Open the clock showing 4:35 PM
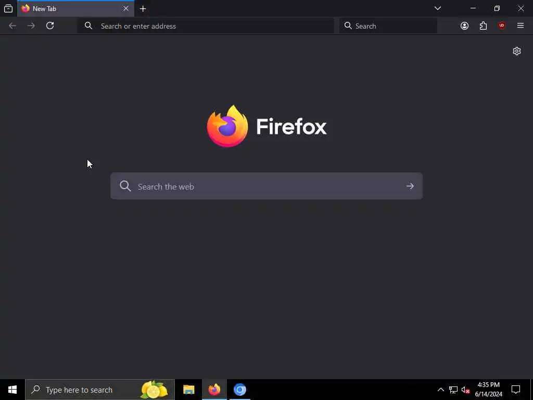The width and height of the screenshot is (533, 400). 488,390
